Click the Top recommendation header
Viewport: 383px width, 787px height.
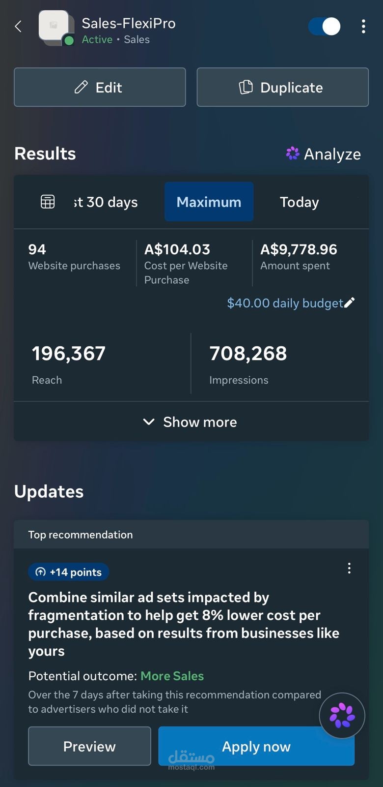191,535
